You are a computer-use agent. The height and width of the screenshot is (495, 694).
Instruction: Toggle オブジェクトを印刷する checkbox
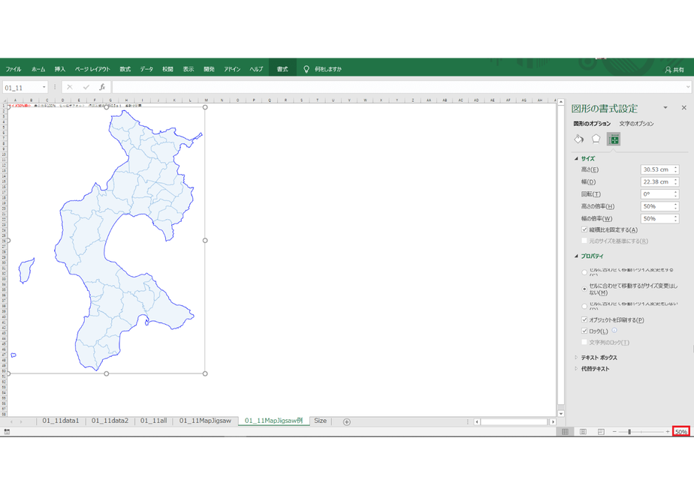click(584, 319)
